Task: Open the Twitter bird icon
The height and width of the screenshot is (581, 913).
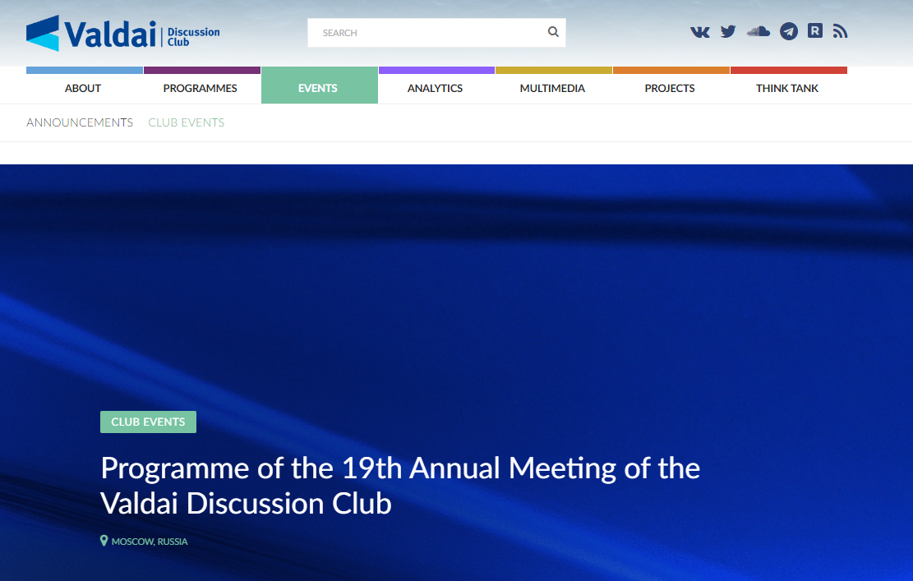Action: 728,32
